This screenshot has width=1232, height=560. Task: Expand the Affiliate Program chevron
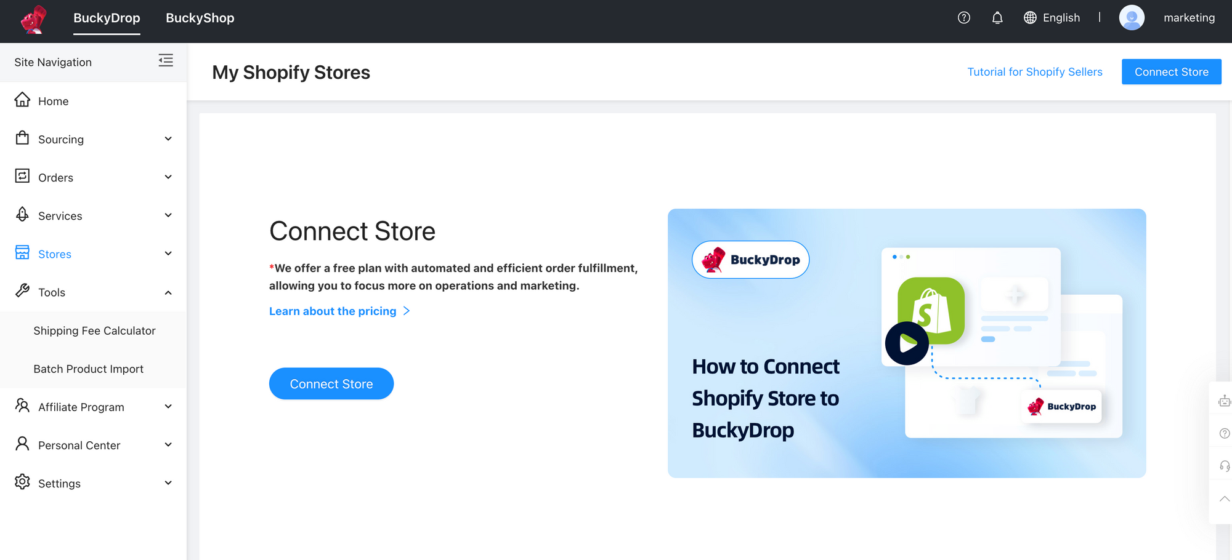[x=168, y=407]
